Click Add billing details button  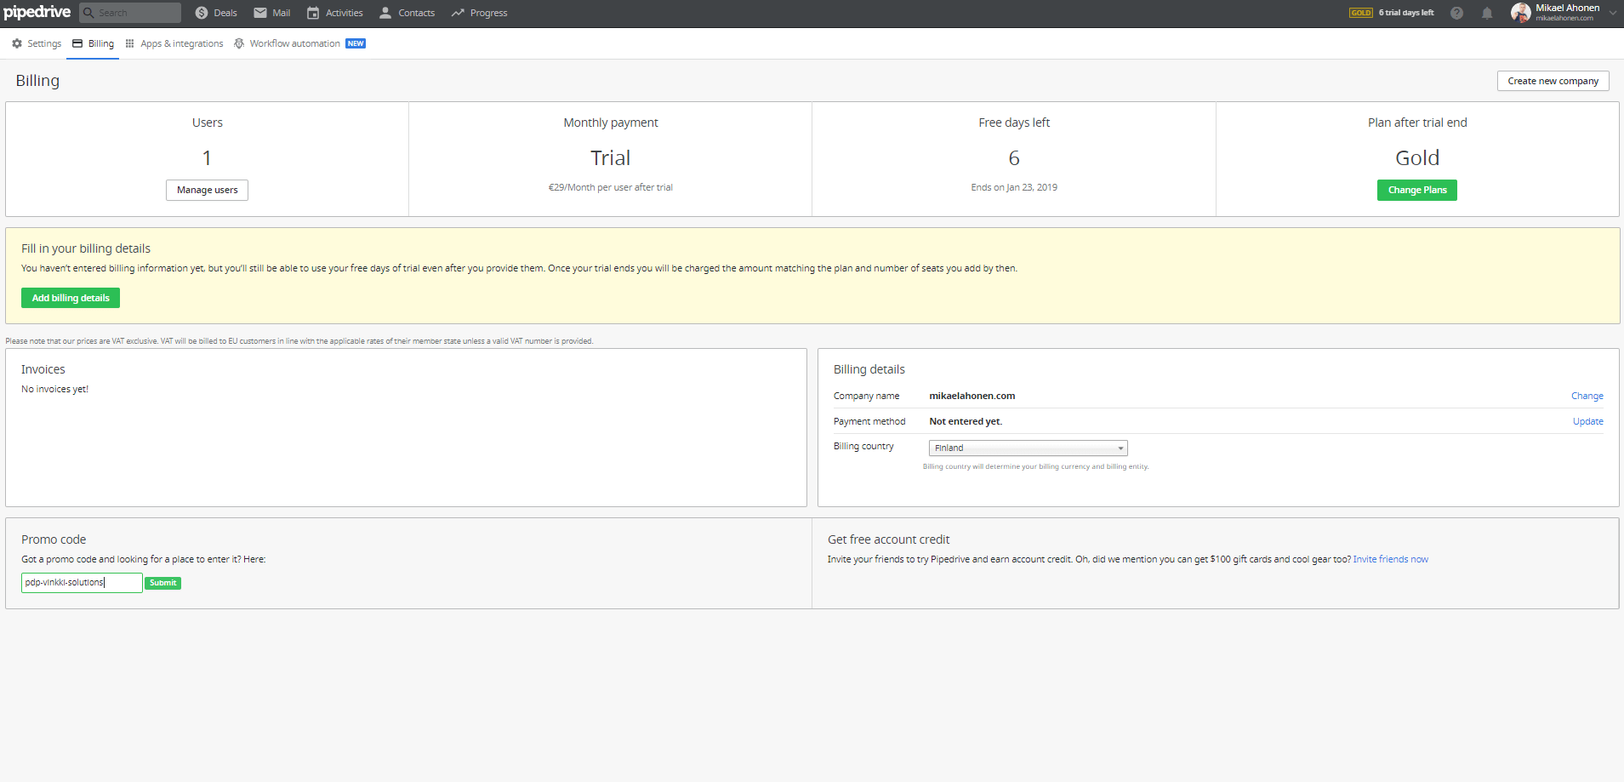pos(71,298)
